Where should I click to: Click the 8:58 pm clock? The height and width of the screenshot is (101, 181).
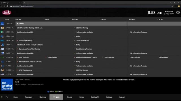[x=155, y=13]
